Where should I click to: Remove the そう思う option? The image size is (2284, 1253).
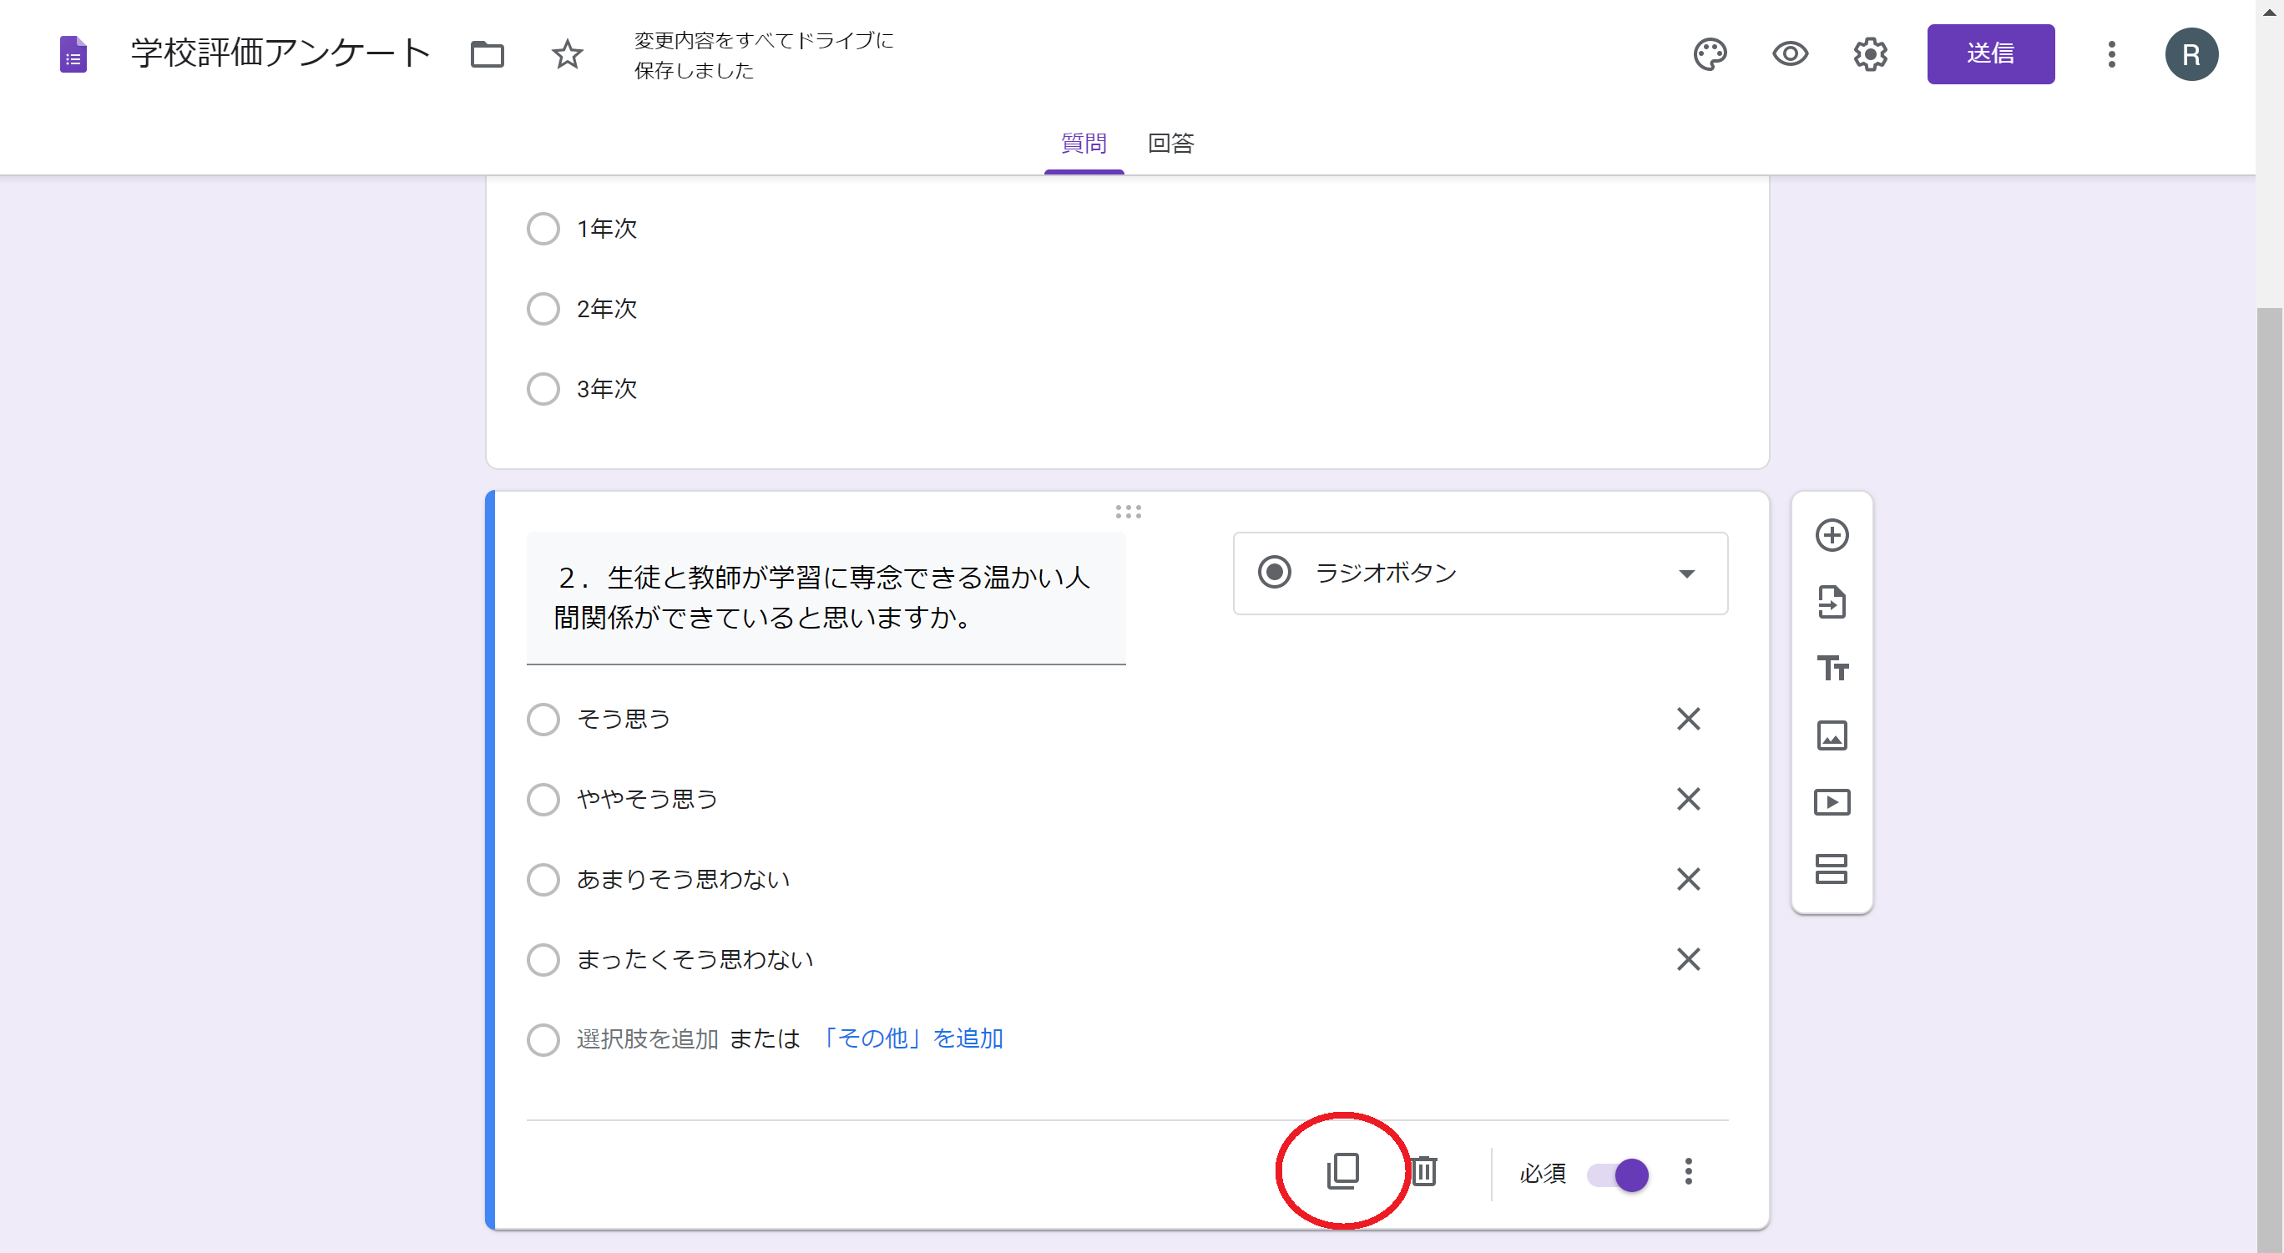coord(1688,720)
